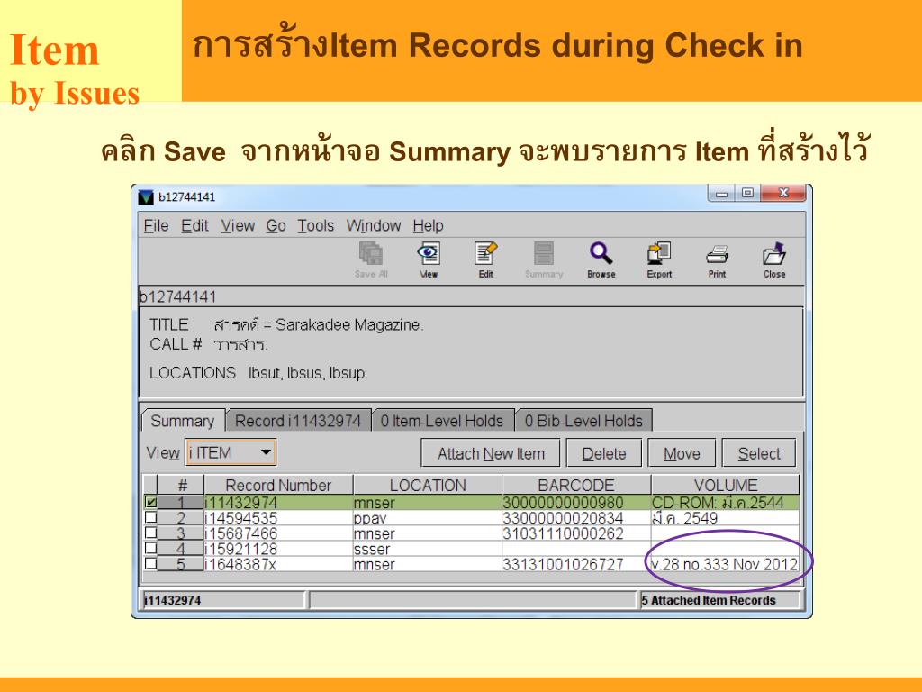Switch to Record i11432974 tab
The width and height of the screenshot is (922, 692).
click(x=298, y=421)
